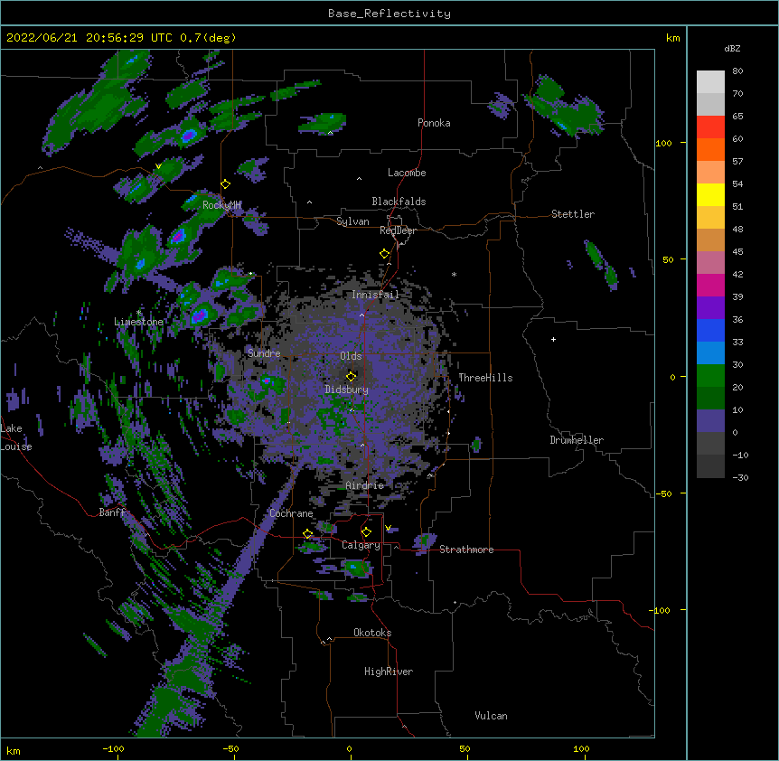Image resolution: width=779 pixels, height=761 pixels.
Task: Select the light gray 70-80 dBZ legend swatch
Action: tap(710, 82)
